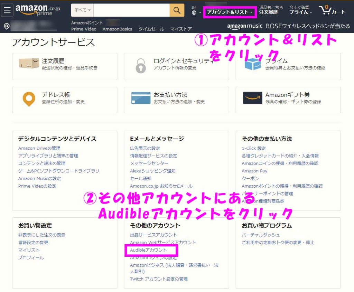Open 言語設定の変更 link

(x=33, y=243)
